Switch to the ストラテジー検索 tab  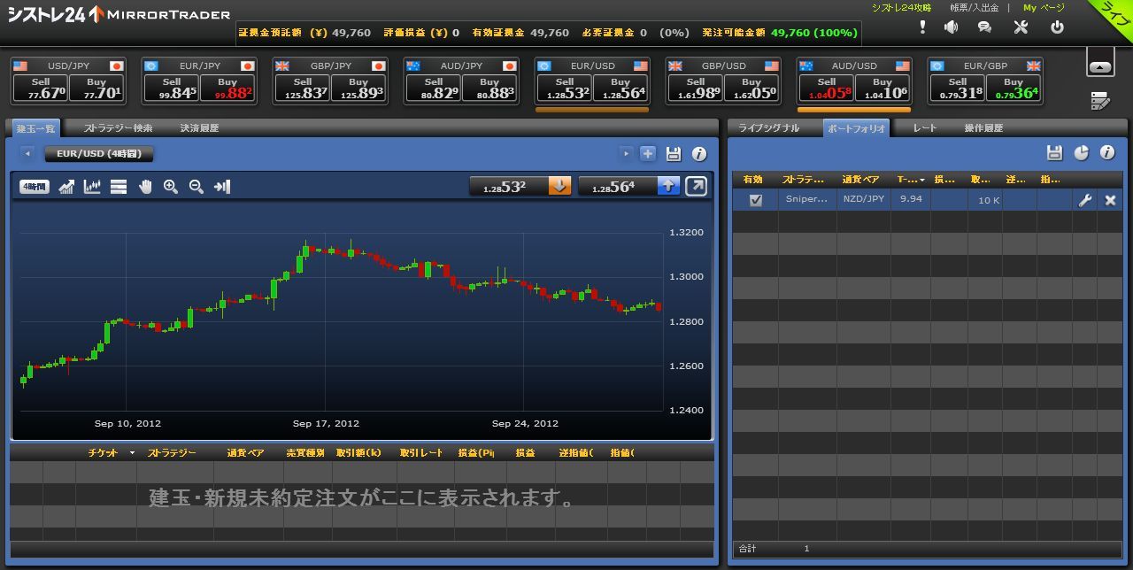pyautogui.click(x=118, y=128)
